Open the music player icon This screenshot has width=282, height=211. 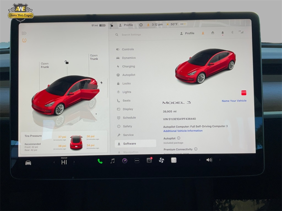point(112,161)
